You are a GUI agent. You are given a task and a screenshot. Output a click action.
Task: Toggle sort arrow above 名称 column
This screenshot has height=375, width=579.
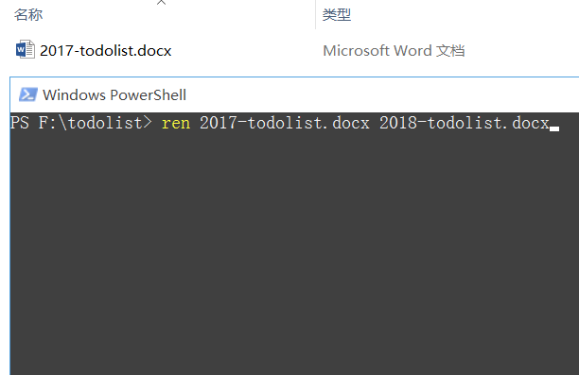pyautogui.click(x=161, y=3)
